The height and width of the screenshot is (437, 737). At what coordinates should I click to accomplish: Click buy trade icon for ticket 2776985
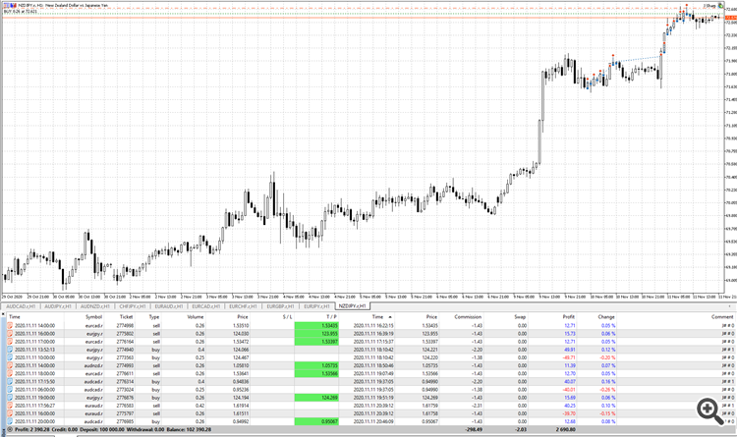(x=10, y=421)
